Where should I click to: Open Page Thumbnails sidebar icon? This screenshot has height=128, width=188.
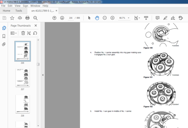coord(4,28)
